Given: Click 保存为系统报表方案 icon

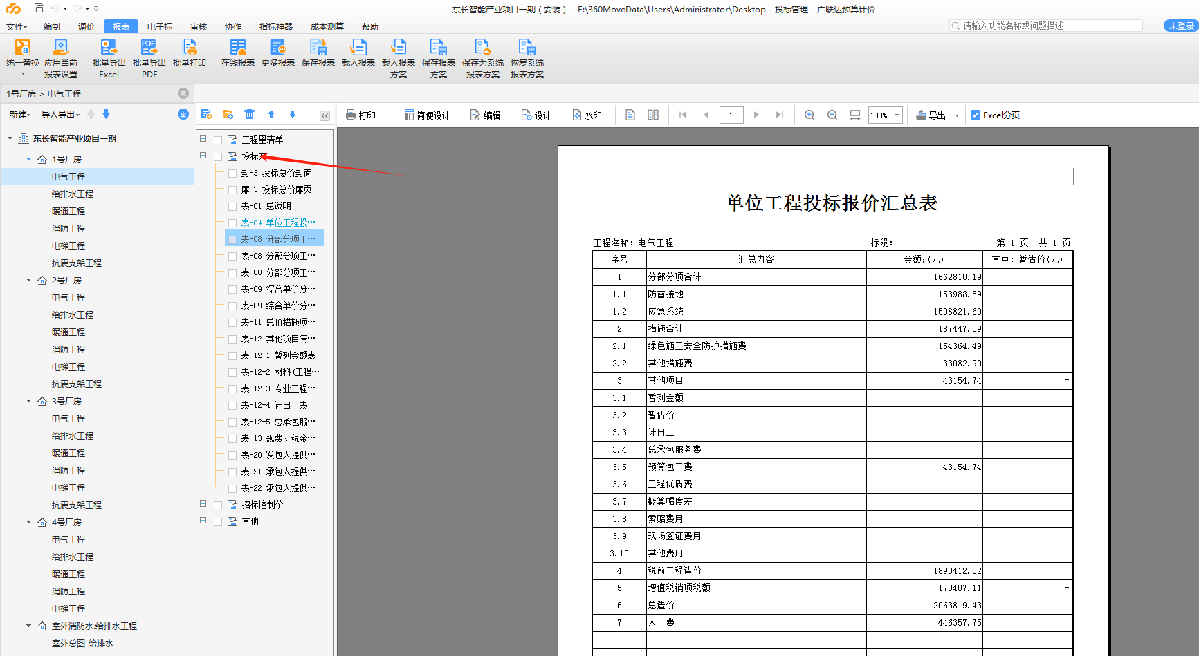Looking at the screenshot, I should pos(482,47).
